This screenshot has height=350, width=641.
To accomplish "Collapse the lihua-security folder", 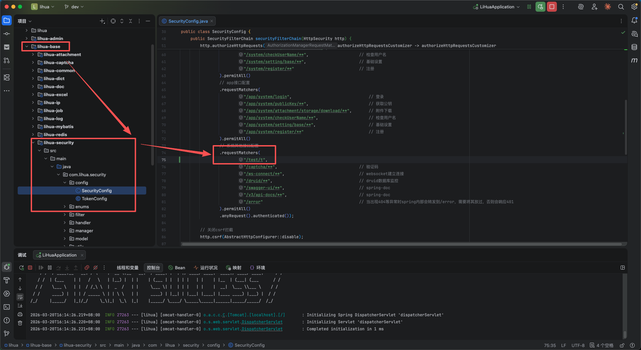I will (x=33, y=143).
